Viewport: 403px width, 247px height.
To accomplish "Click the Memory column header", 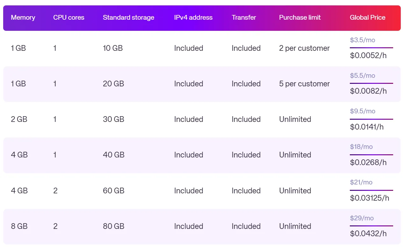I will click(23, 17).
